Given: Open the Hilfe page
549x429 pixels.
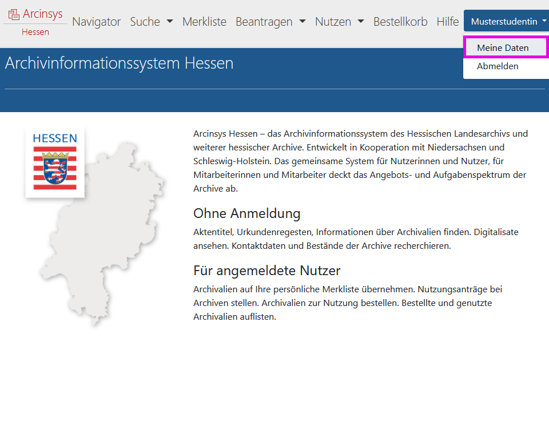Looking at the screenshot, I should click(x=447, y=22).
